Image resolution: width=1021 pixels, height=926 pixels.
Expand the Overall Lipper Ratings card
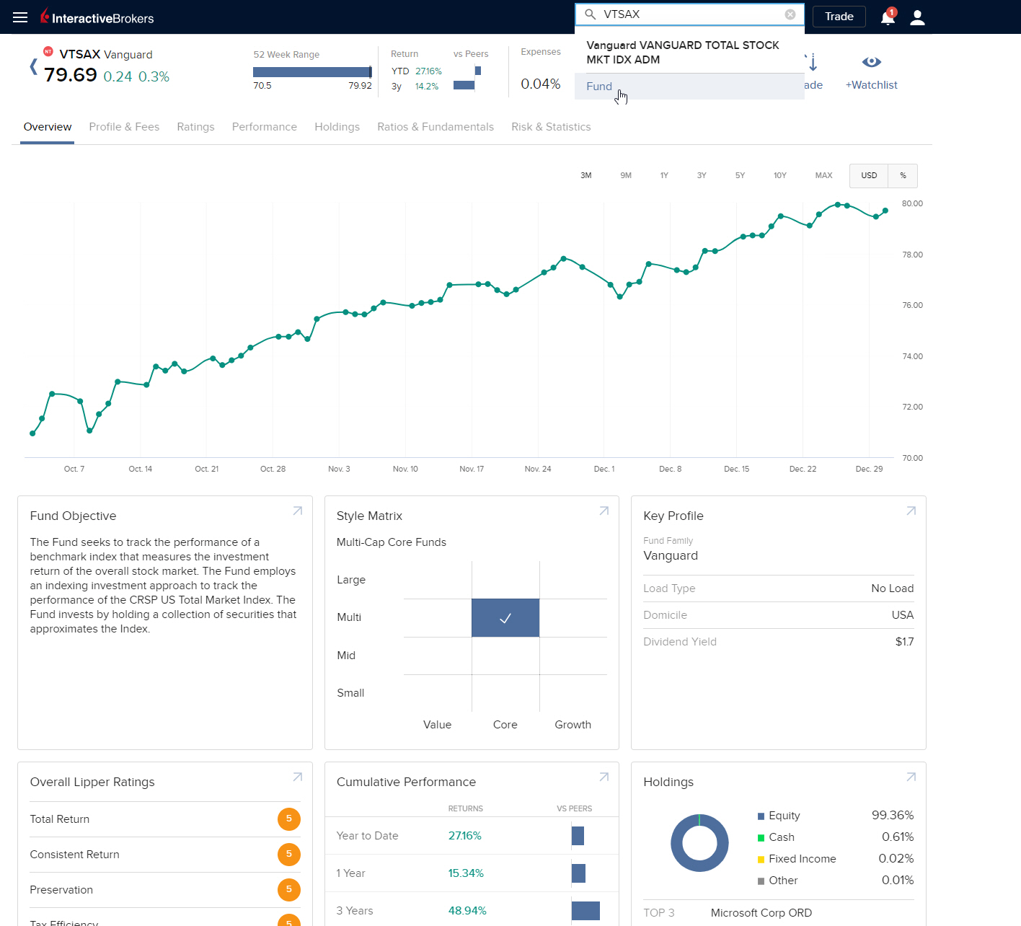[297, 777]
